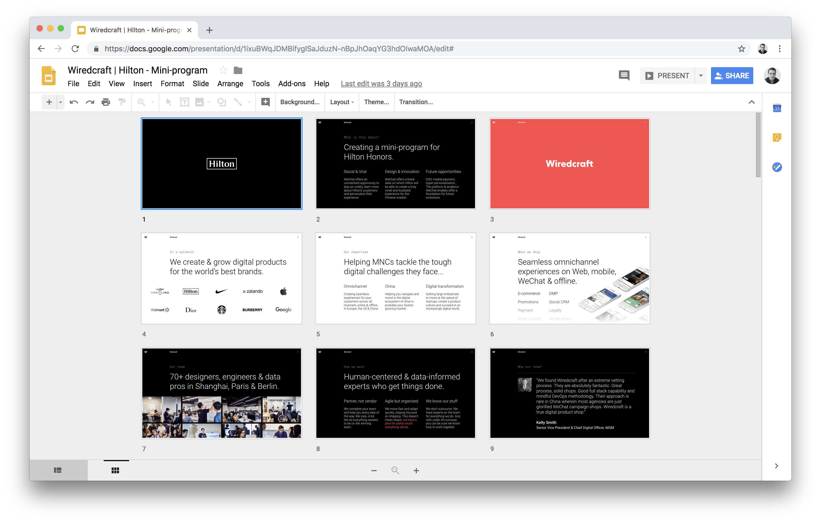This screenshot has height=523, width=821.
Task: Click the Google Slides home logo
Action: (x=48, y=75)
